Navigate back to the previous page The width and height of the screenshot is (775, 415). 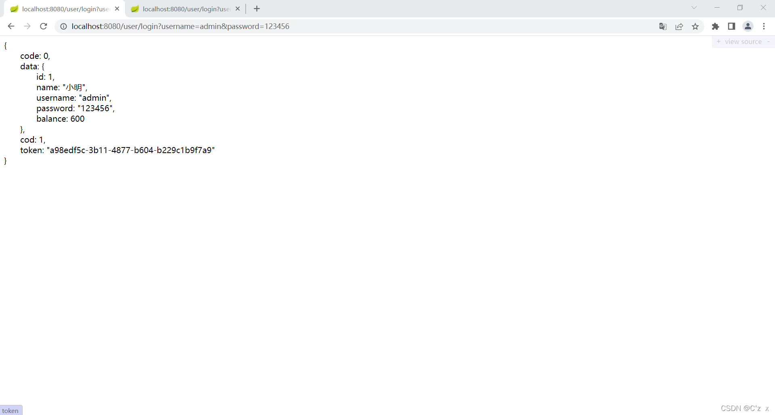pos(11,26)
